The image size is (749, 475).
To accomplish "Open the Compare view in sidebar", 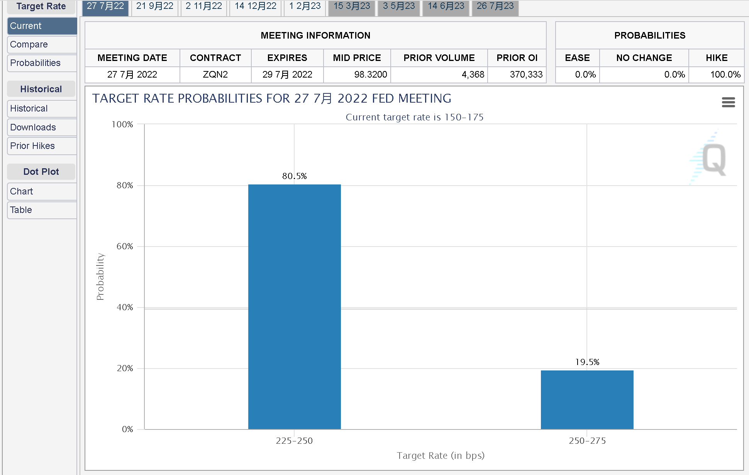I will (x=42, y=44).
